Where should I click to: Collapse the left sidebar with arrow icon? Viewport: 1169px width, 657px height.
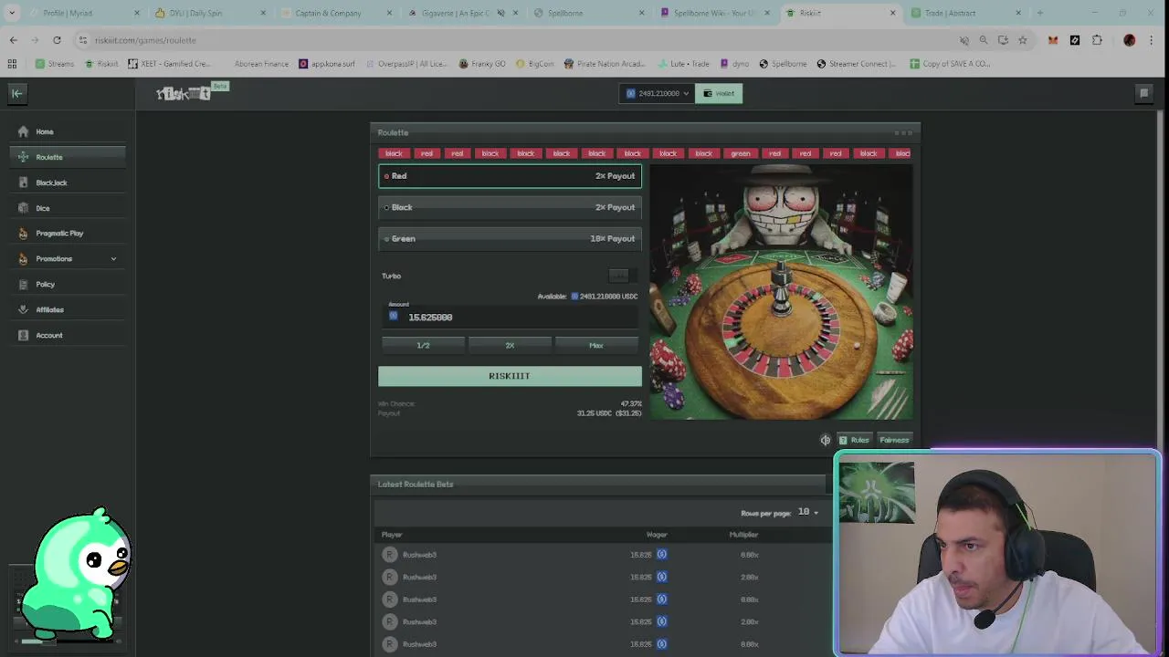[x=16, y=93]
